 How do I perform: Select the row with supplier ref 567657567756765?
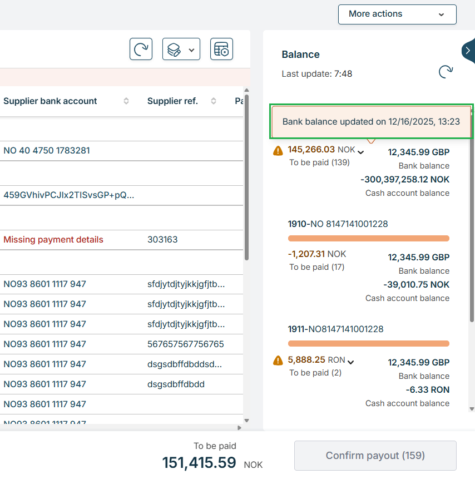tap(185, 344)
